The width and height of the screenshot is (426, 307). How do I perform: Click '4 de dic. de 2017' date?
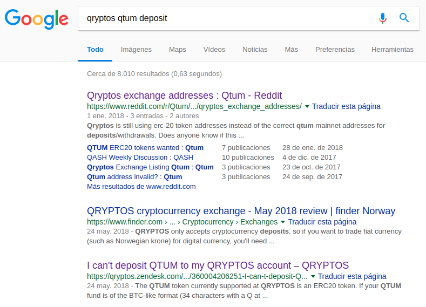click(x=309, y=158)
